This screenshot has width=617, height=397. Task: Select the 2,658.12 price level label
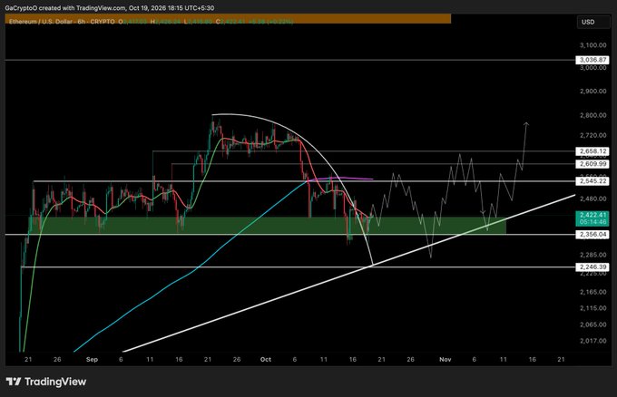593,151
